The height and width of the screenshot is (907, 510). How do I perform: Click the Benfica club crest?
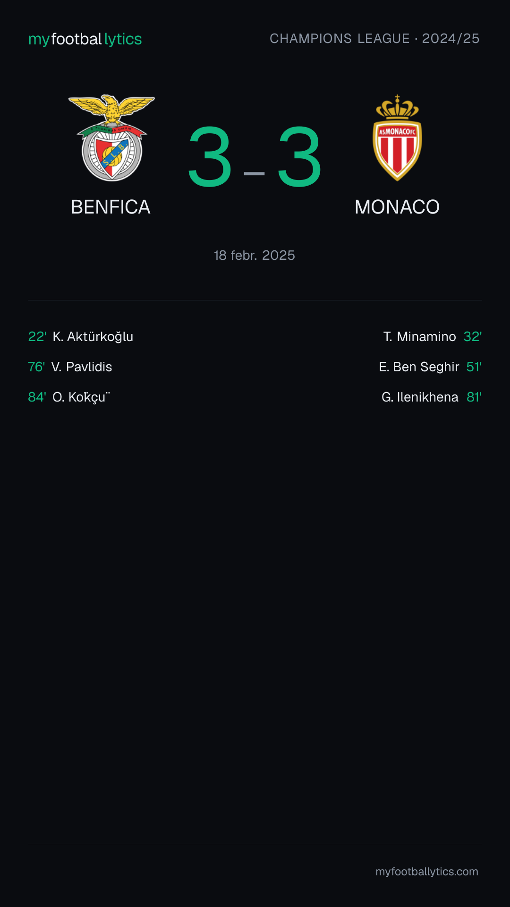click(x=111, y=138)
